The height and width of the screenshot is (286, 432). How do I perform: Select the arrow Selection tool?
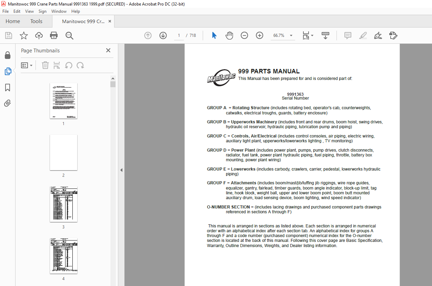214,35
